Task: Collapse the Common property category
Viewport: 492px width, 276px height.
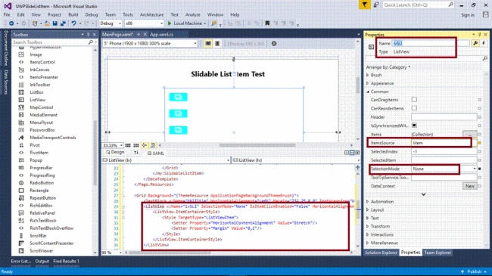Action: [368, 91]
